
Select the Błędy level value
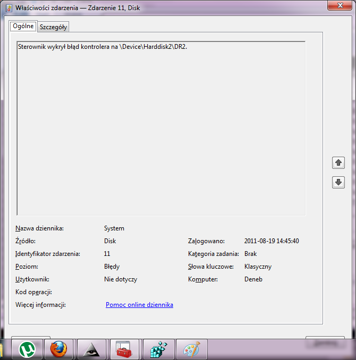coord(112,267)
